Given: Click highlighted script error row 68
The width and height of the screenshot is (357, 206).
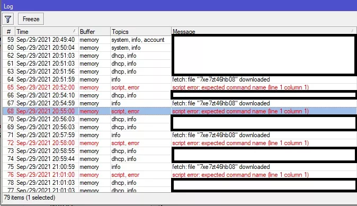Looking at the screenshot, I should click(180, 111).
